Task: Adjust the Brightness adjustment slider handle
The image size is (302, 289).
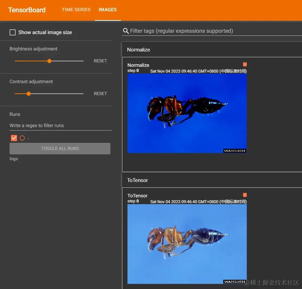Action: coord(49,61)
